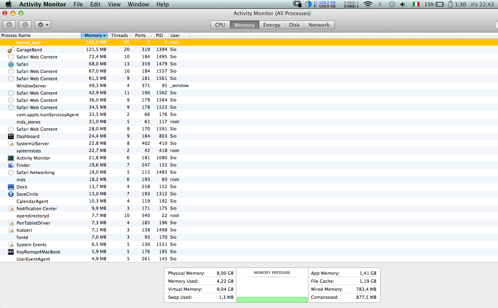Click the shield icon of Safari Web Content PID 1495

click(11, 57)
